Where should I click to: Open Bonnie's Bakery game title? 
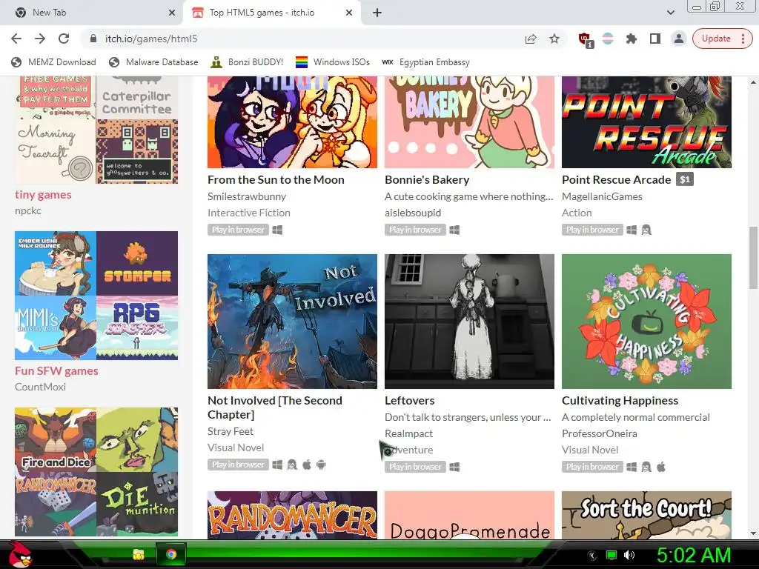427,179
